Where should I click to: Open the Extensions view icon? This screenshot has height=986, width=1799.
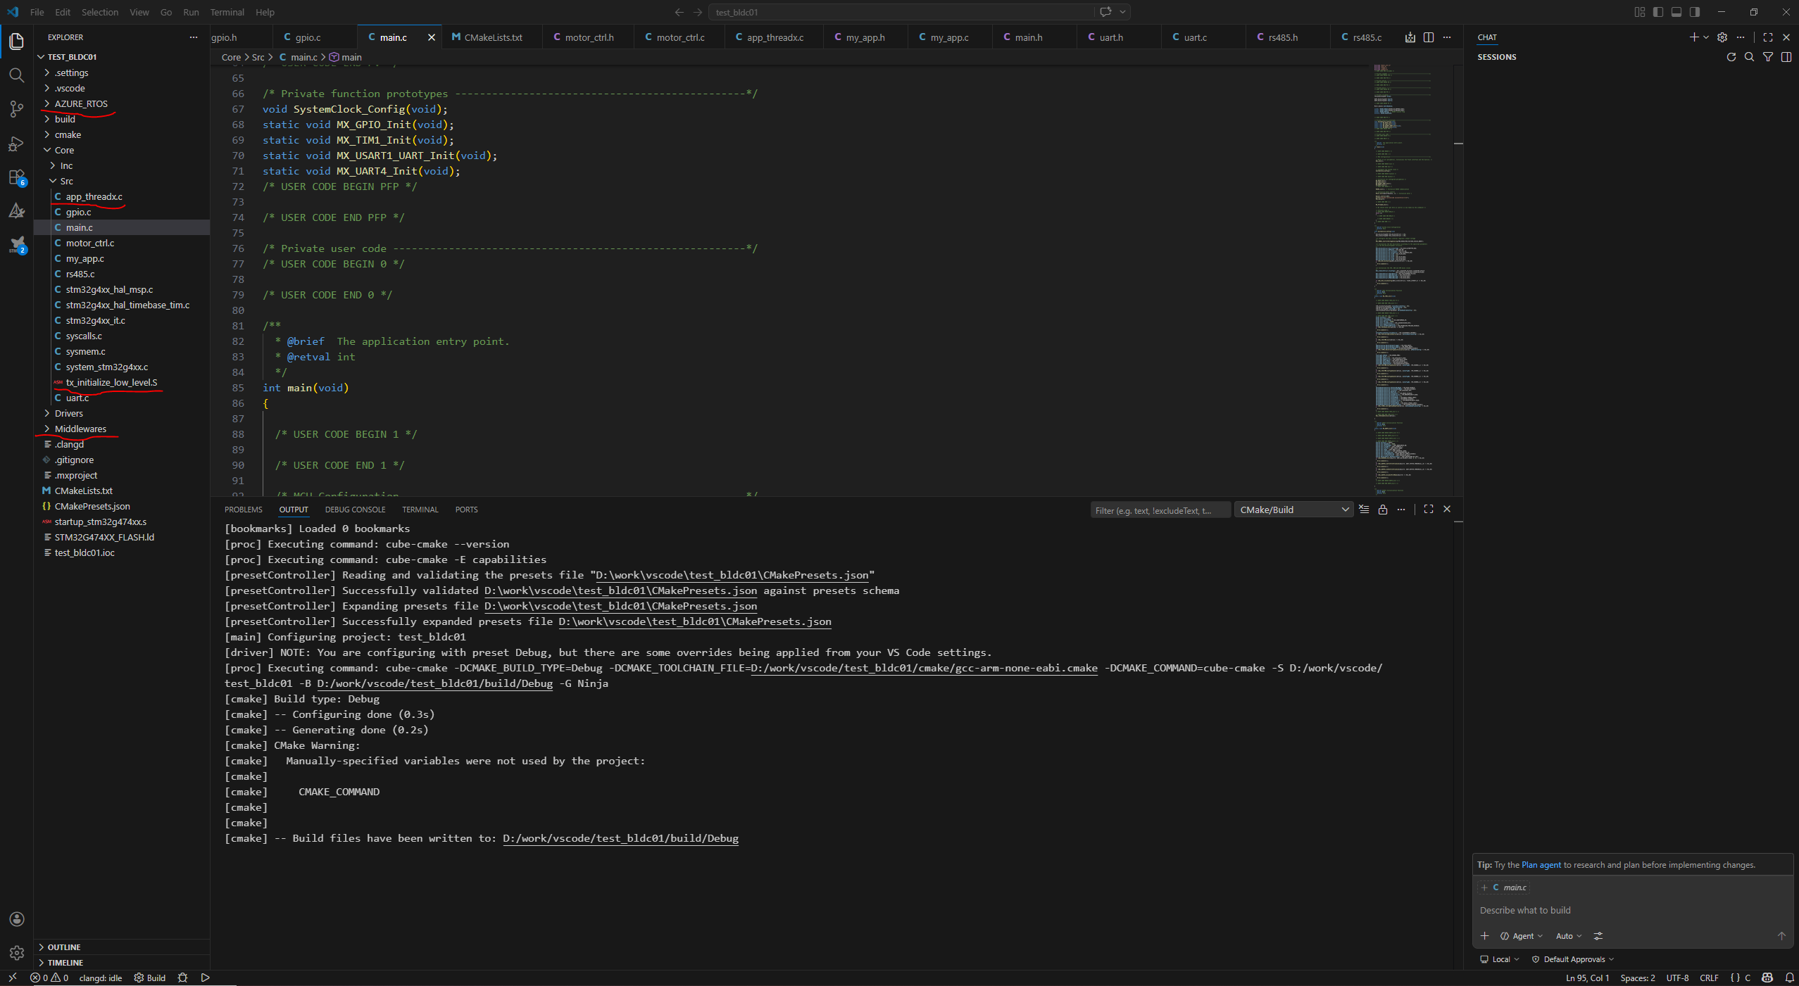[16, 177]
